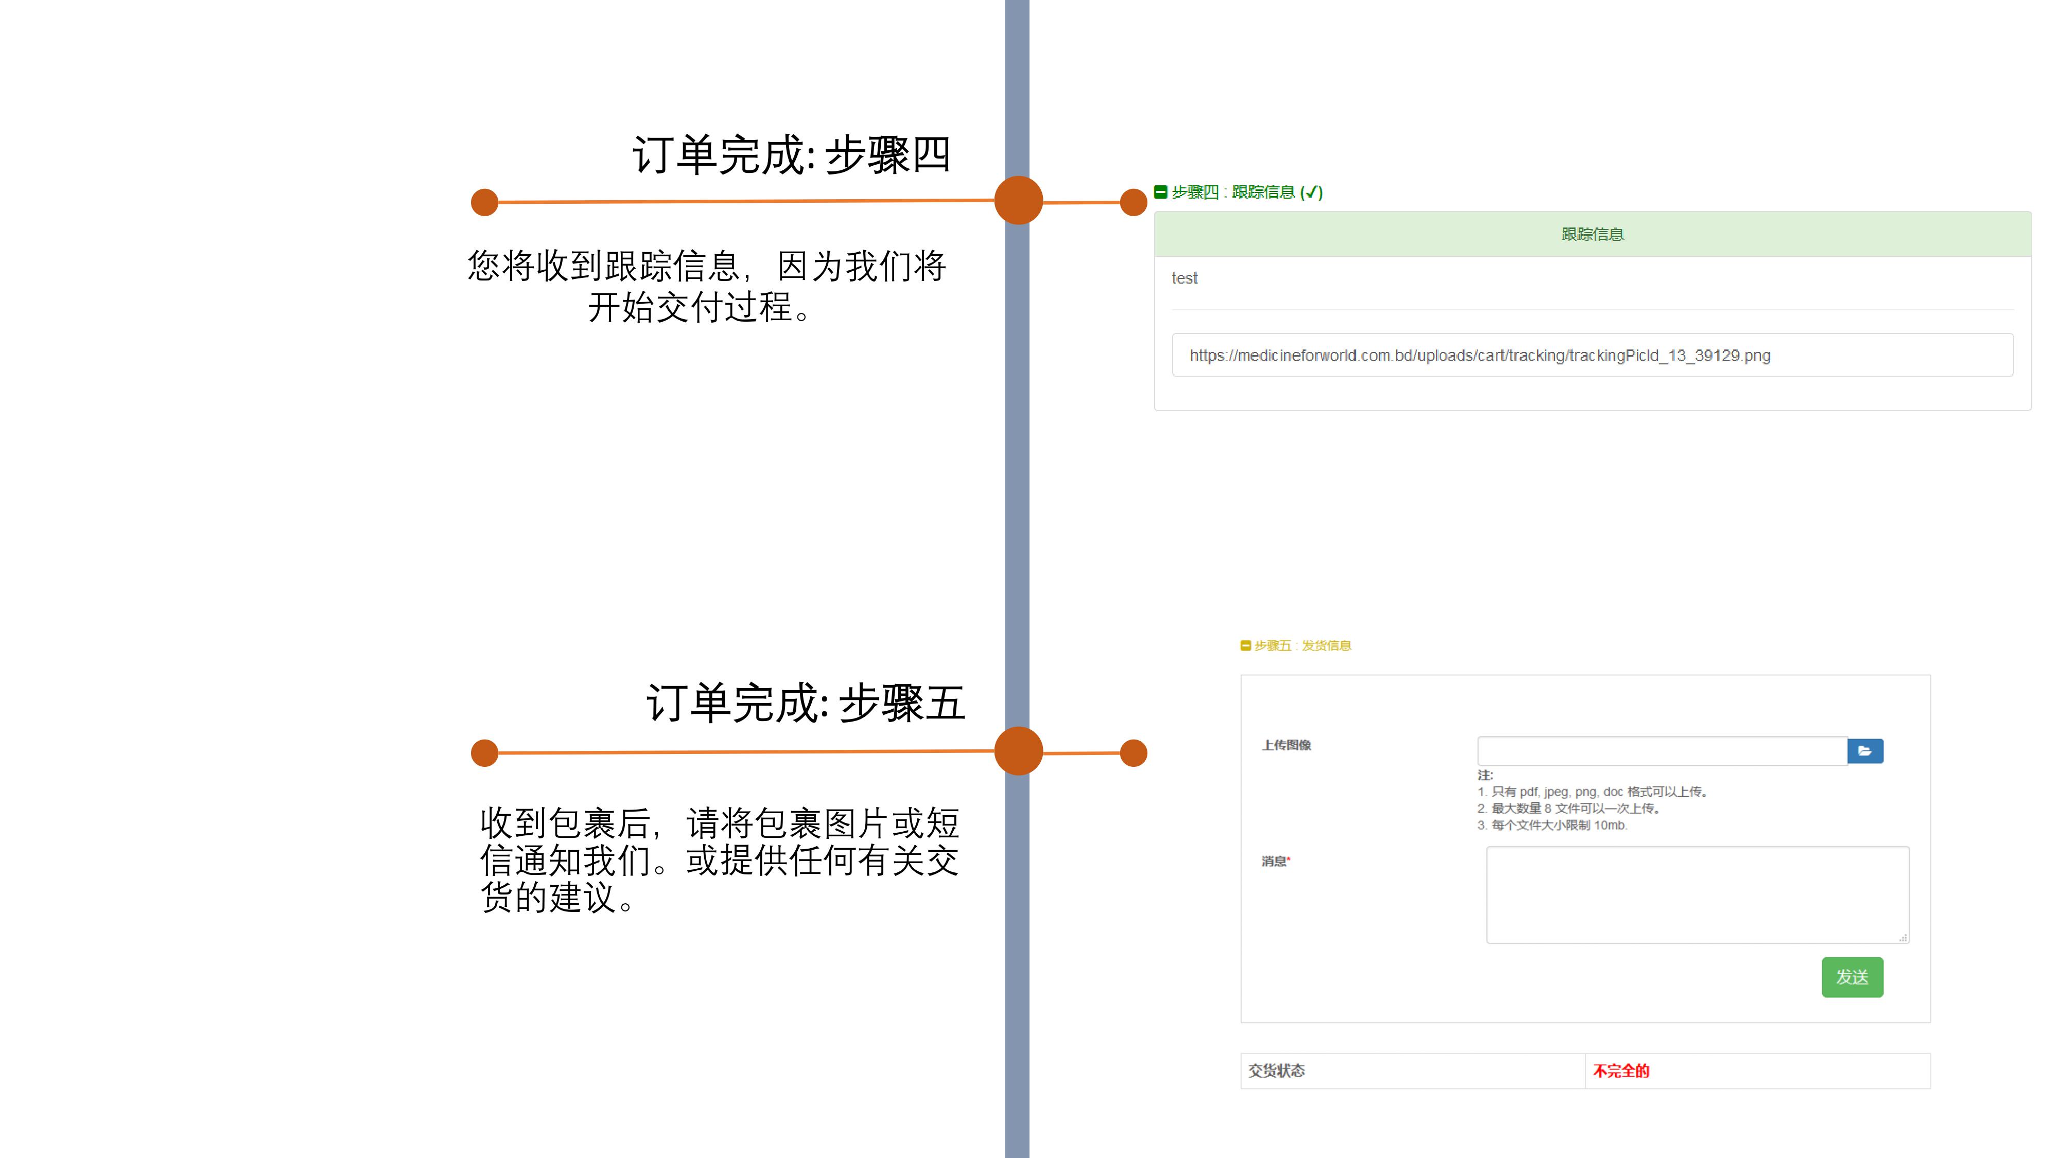Click the 跟踪信息 green panel header
This screenshot has height=1158, width=2059.
click(1592, 234)
